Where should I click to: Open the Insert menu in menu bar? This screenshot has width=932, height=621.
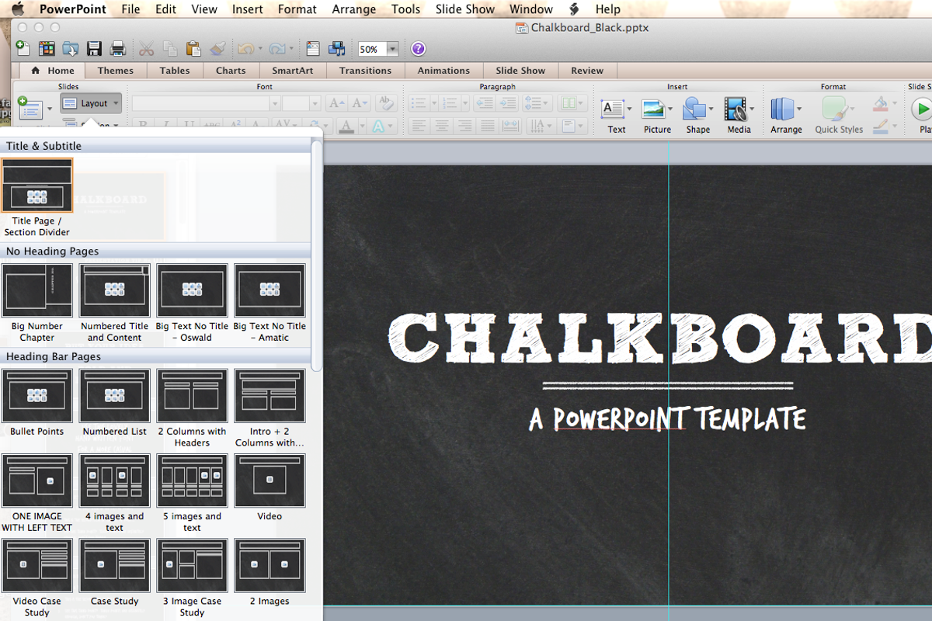(248, 9)
